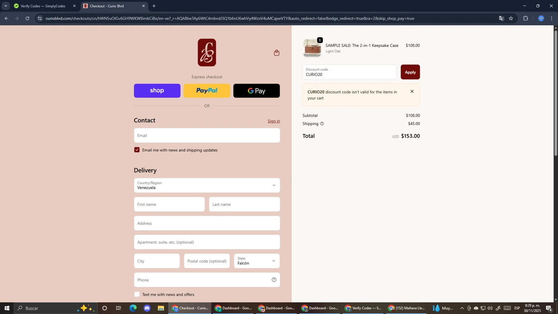
Task: Go back using the browser back arrow
Action: 6,18
